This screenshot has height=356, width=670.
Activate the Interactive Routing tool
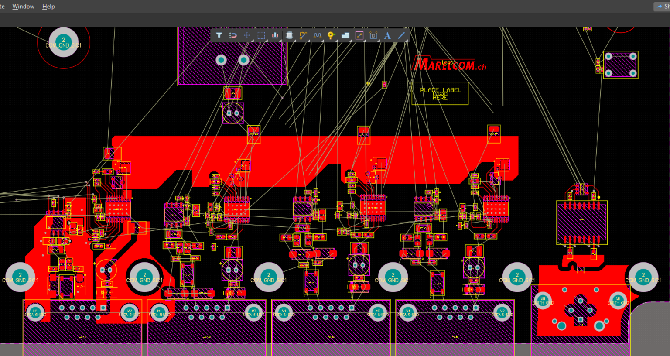point(303,35)
